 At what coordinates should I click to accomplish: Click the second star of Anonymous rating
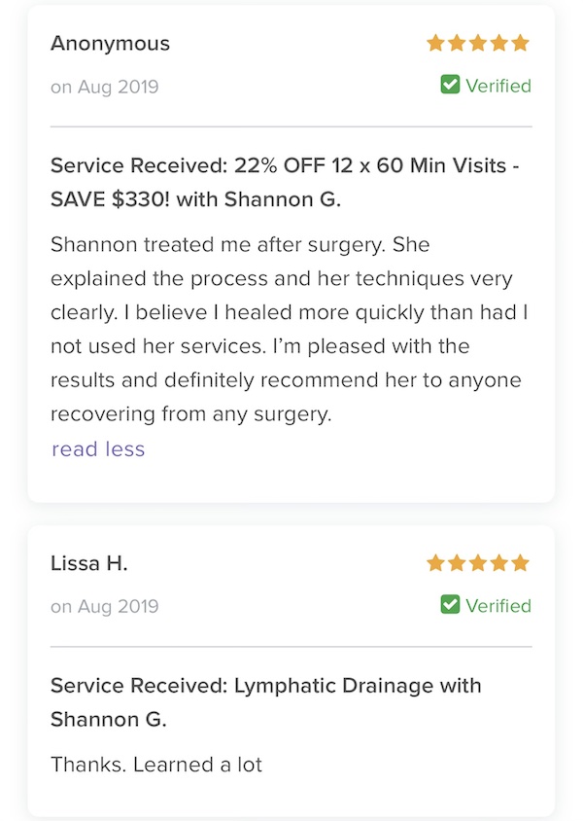(x=457, y=43)
